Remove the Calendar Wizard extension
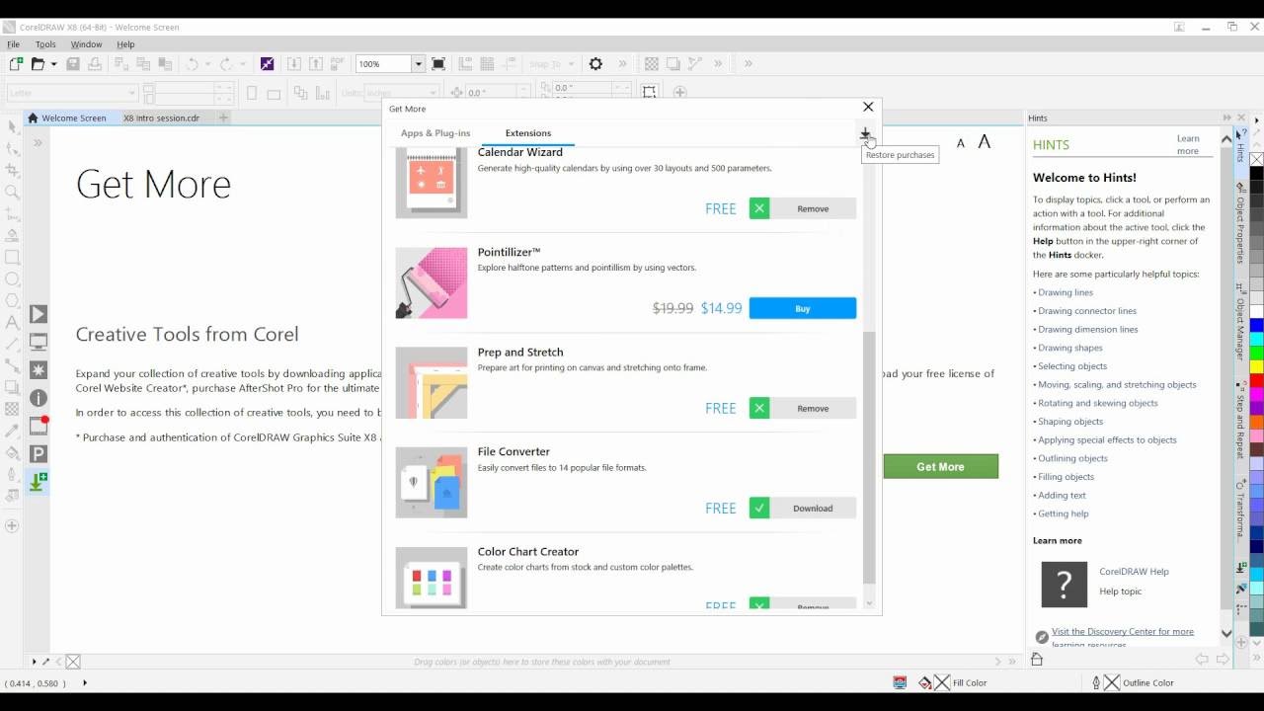 coord(813,208)
